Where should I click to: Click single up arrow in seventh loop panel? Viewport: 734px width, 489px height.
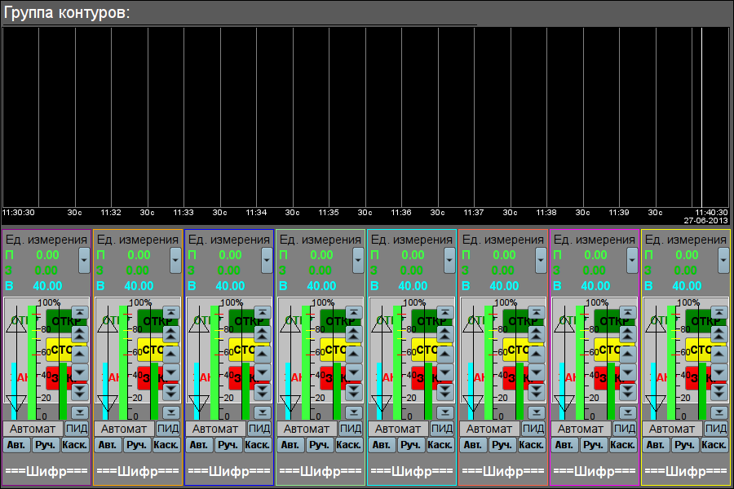point(627,353)
